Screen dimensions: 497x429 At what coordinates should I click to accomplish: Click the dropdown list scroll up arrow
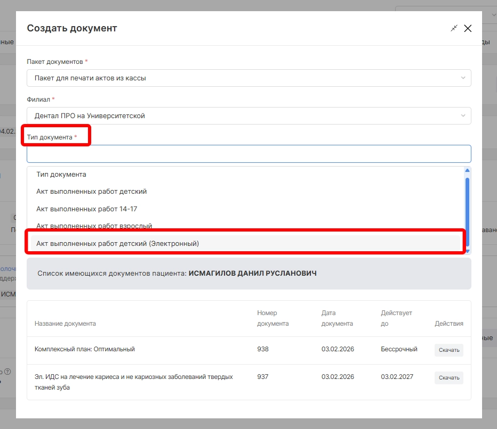click(x=468, y=171)
